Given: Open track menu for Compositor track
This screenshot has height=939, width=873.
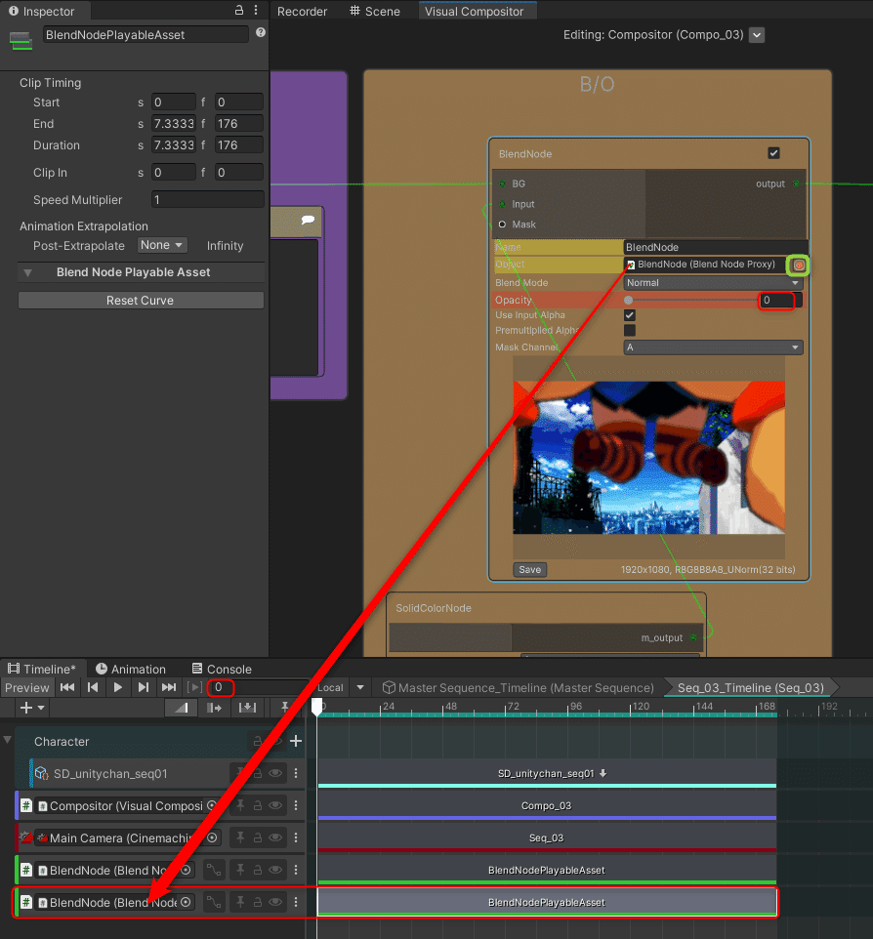Looking at the screenshot, I should click(x=296, y=805).
